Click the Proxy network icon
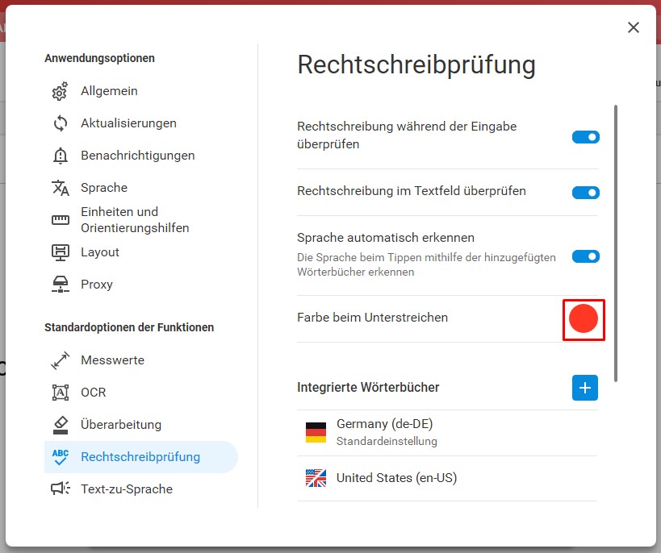This screenshot has height=553, width=661. (61, 285)
